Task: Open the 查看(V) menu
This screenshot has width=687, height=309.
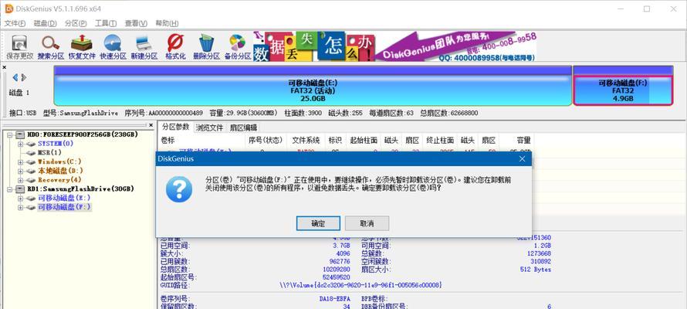Action: click(x=136, y=23)
